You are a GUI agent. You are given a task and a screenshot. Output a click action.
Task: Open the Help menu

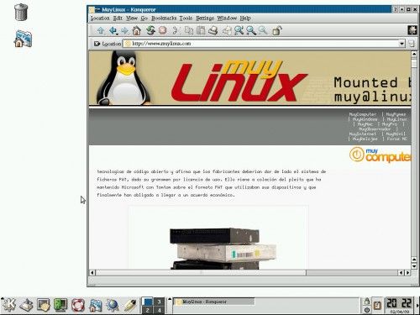click(x=245, y=18)
